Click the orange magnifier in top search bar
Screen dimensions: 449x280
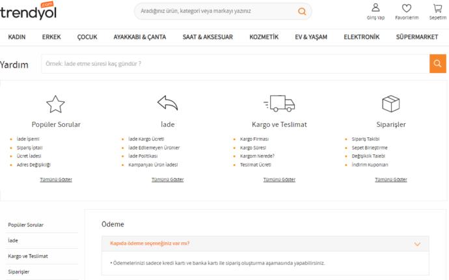pyautogui.click(x=302, y=11)
